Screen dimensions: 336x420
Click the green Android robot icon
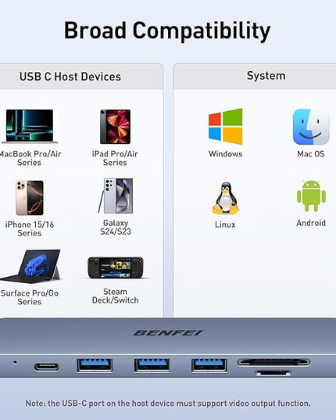311,196
